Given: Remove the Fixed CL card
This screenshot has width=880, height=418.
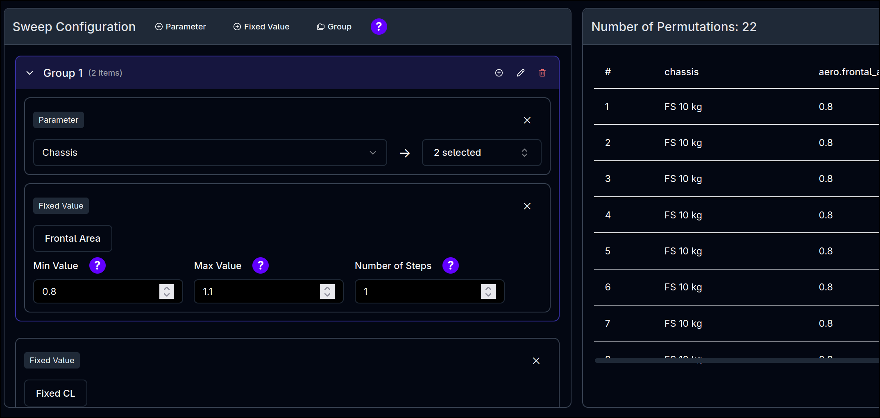Looking at the screenshot, I should pos(536,361).
